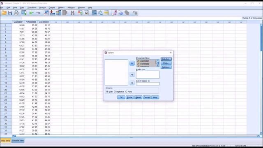
Task: Print using the printer toolbar icon
Action: click(16, 13)
